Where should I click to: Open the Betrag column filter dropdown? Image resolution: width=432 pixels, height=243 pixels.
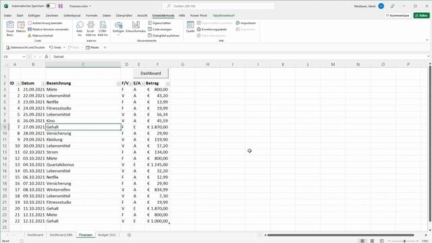168,84
